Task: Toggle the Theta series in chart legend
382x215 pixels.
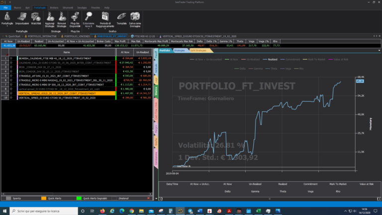Action: [273, 68]
